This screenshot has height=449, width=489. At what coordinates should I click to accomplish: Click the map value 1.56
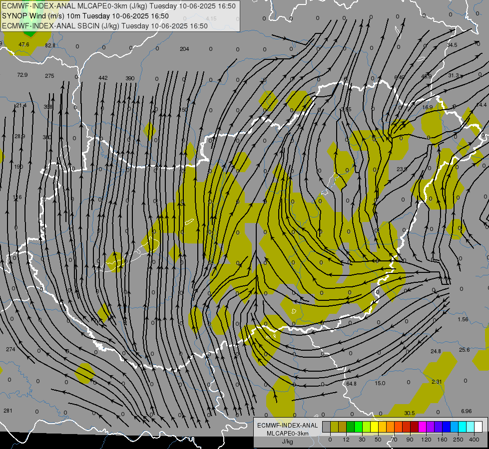[463, 319]
